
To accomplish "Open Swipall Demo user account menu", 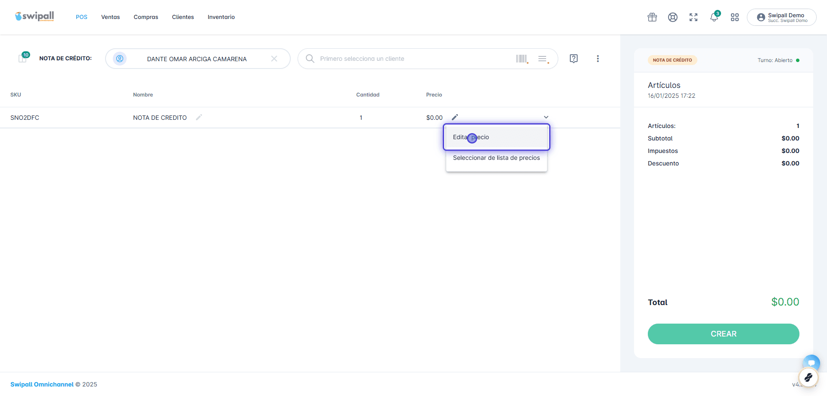I will 782,17.
